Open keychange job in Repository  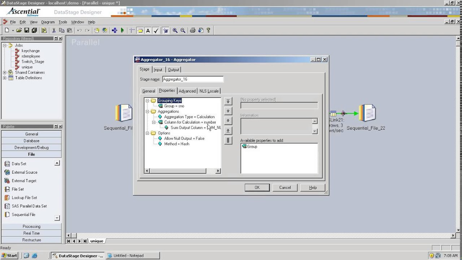tap(31, 51)
